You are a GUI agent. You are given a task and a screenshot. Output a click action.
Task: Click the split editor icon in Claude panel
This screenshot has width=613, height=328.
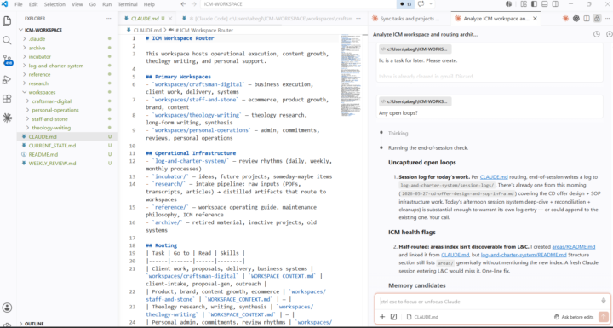[x=587, y=19]
